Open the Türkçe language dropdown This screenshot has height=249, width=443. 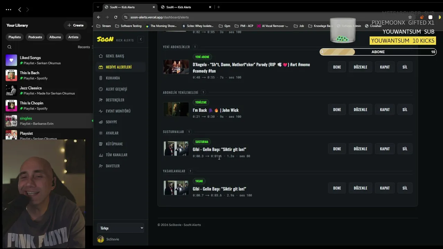121,228
